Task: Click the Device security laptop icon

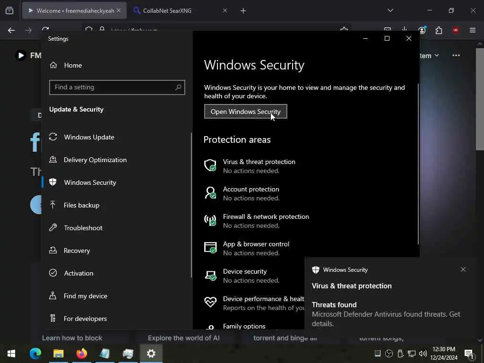Action: [x=210, y=275]
